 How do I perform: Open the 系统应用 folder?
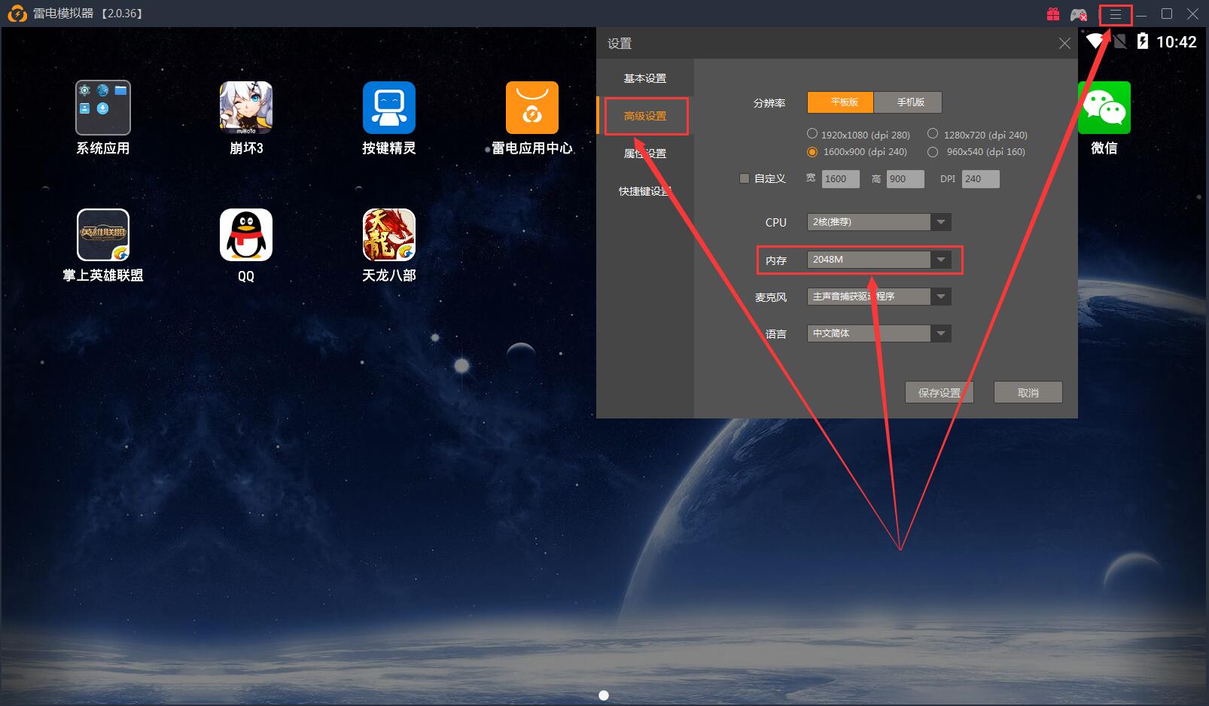coord(103,108)
